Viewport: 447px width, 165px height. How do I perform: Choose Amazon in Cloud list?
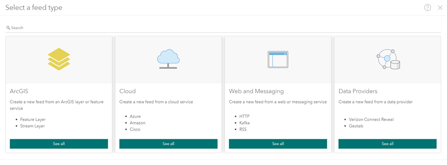tap(138, 123)
